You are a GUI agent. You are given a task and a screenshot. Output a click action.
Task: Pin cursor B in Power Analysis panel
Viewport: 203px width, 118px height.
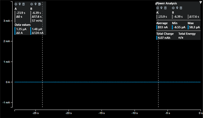click(177, 8)
